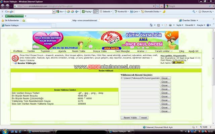Click the Google toolbar search field
Screen dimensions: 215x134
(33, 11)
